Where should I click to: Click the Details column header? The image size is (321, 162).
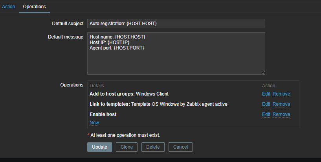pos(97,86)
